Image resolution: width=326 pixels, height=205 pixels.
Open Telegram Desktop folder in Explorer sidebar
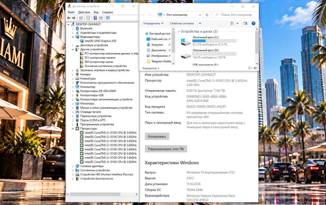[x=161, y=61]
